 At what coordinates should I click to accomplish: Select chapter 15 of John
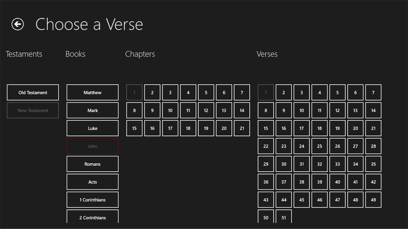click(134, 128)
